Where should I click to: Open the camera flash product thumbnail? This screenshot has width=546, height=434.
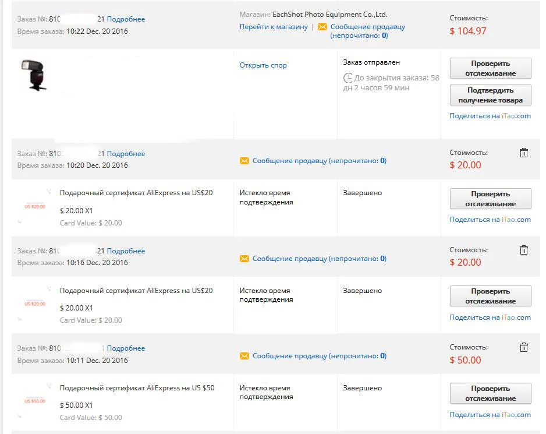tap(34, 75)
